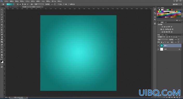Click Brightness/Contrast adjustment icon
Screen dimensions: 183x99
coord(162,27)
